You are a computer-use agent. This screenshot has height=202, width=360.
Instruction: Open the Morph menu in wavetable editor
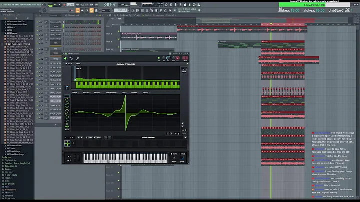tap(97, 92)
